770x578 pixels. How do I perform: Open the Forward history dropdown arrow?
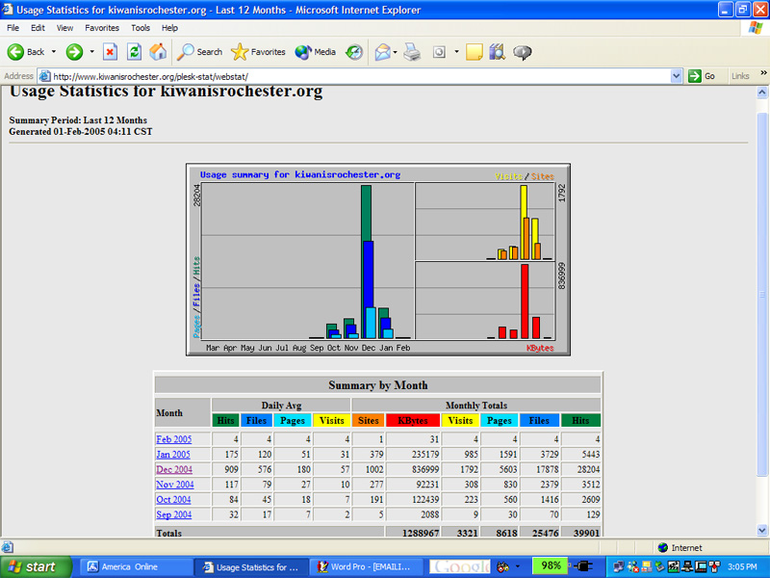point(91,52)
